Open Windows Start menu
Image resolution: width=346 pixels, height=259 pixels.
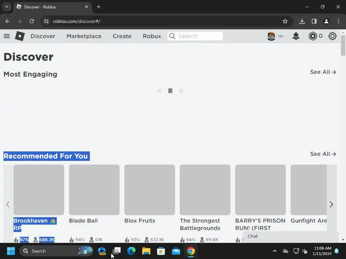(11, 251)
